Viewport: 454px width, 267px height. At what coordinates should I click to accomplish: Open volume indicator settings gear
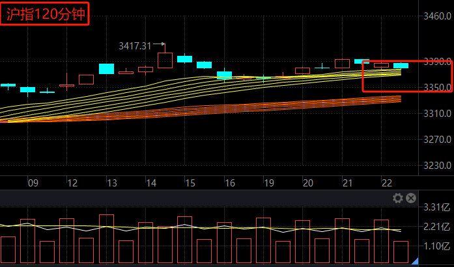pyautogui.click(x=398, y=198)
